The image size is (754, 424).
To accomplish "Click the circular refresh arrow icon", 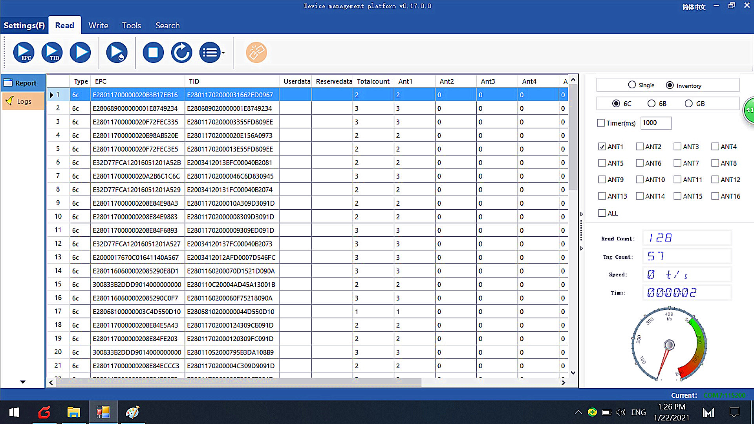I will [181, 52].
